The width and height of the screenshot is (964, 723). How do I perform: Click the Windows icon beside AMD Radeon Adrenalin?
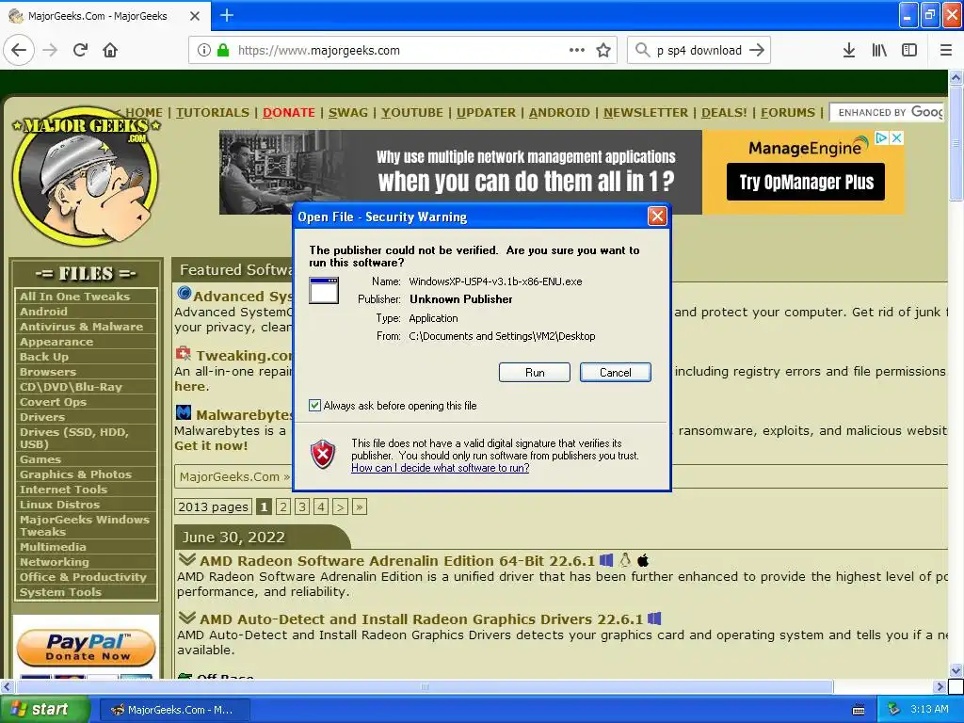(606, 560)
